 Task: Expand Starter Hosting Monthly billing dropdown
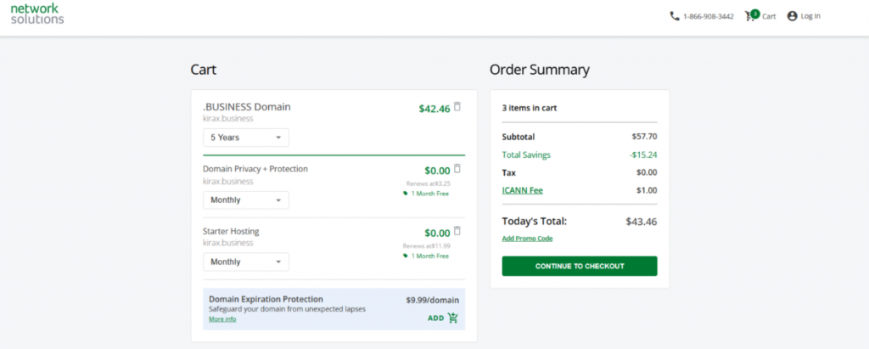(246, 262)
